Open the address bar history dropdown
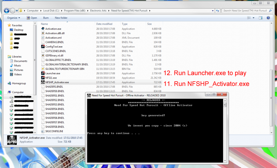This screenshot has width=277, height=168. click(213, 11)
